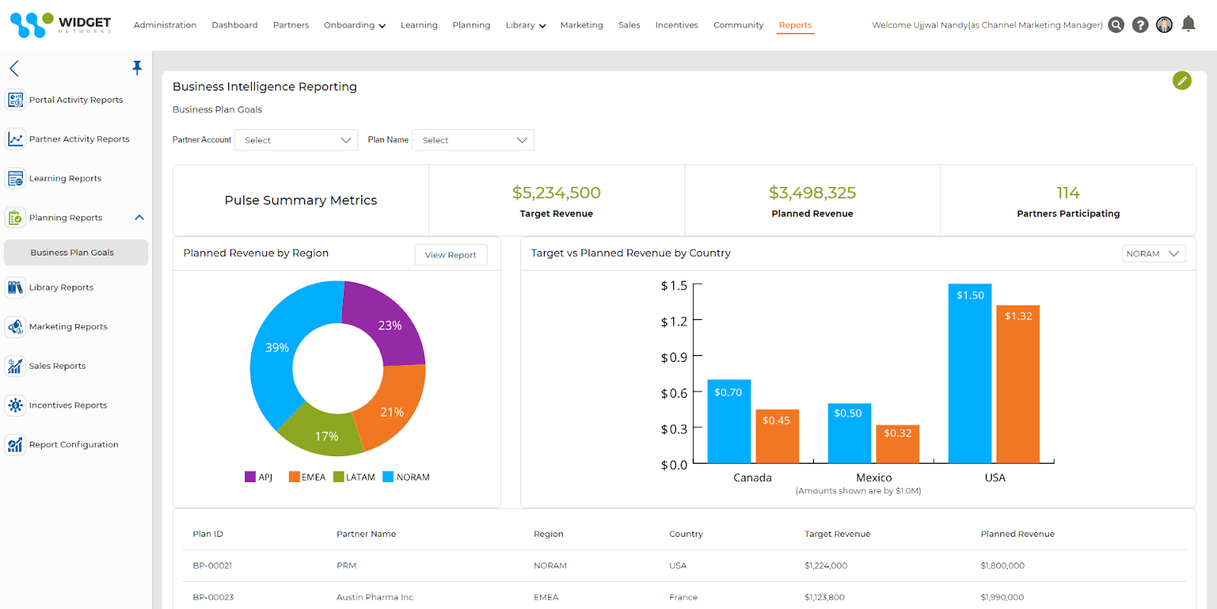Open the NORAM region dropdown

coord(1154,254)
